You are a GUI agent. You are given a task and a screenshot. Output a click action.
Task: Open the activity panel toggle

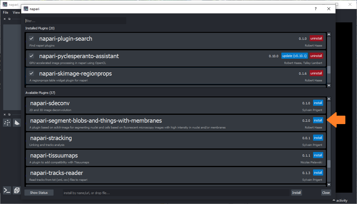point(340,201)
